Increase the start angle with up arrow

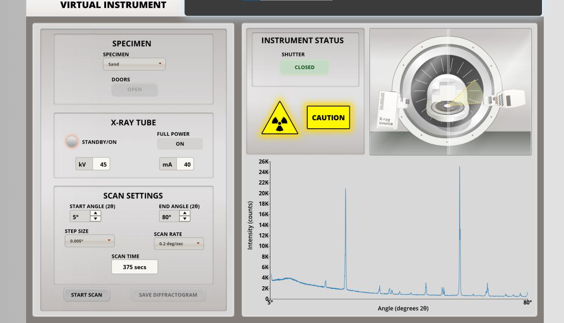pyautogui.click(x=95, y=214)
